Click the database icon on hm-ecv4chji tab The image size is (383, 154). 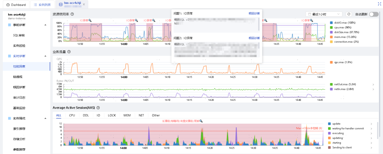pos(61,4)
